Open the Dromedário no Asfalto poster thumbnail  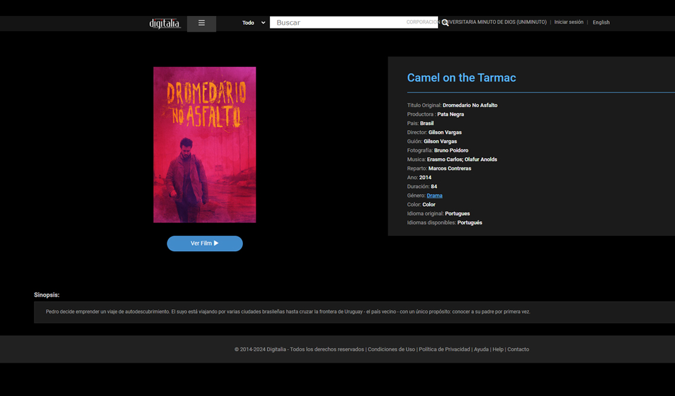point(204,145)
